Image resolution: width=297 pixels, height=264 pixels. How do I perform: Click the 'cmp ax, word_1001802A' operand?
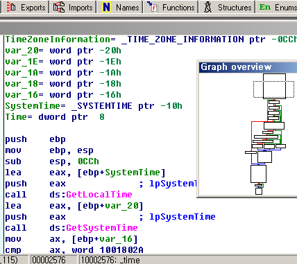coord(108,250)
